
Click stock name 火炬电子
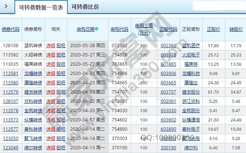click(191, 55)
